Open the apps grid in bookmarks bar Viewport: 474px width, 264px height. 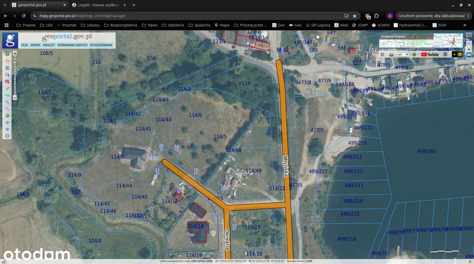(6, 25)
